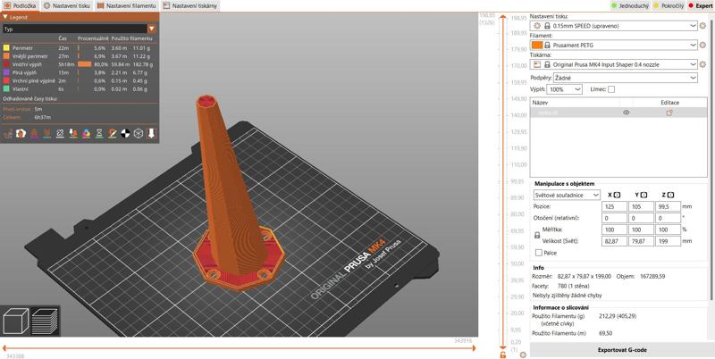This screenshot has width=715, height=359.
Task: Click orange filament color swatch
Action: tap(537, 46)
